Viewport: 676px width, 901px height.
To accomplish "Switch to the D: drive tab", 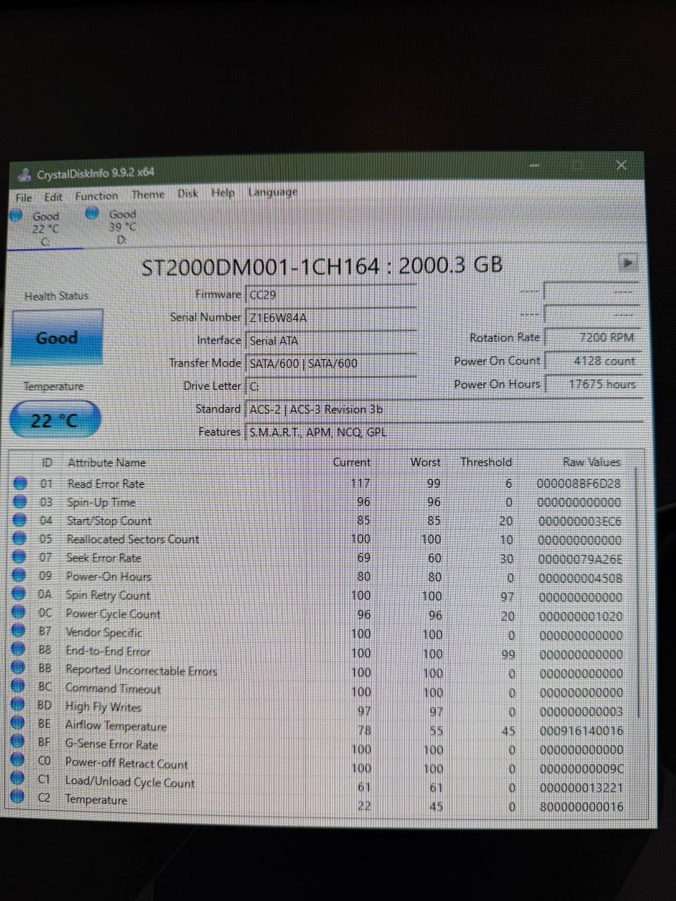I will click(x=121, y=226).
